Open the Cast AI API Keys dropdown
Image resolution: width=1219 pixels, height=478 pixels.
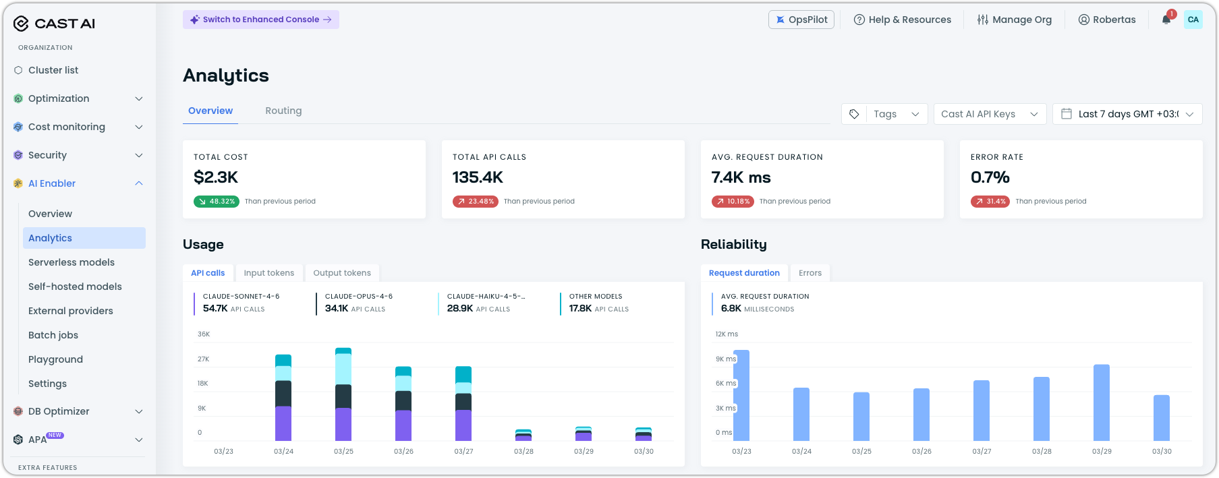tap(990, 114)
